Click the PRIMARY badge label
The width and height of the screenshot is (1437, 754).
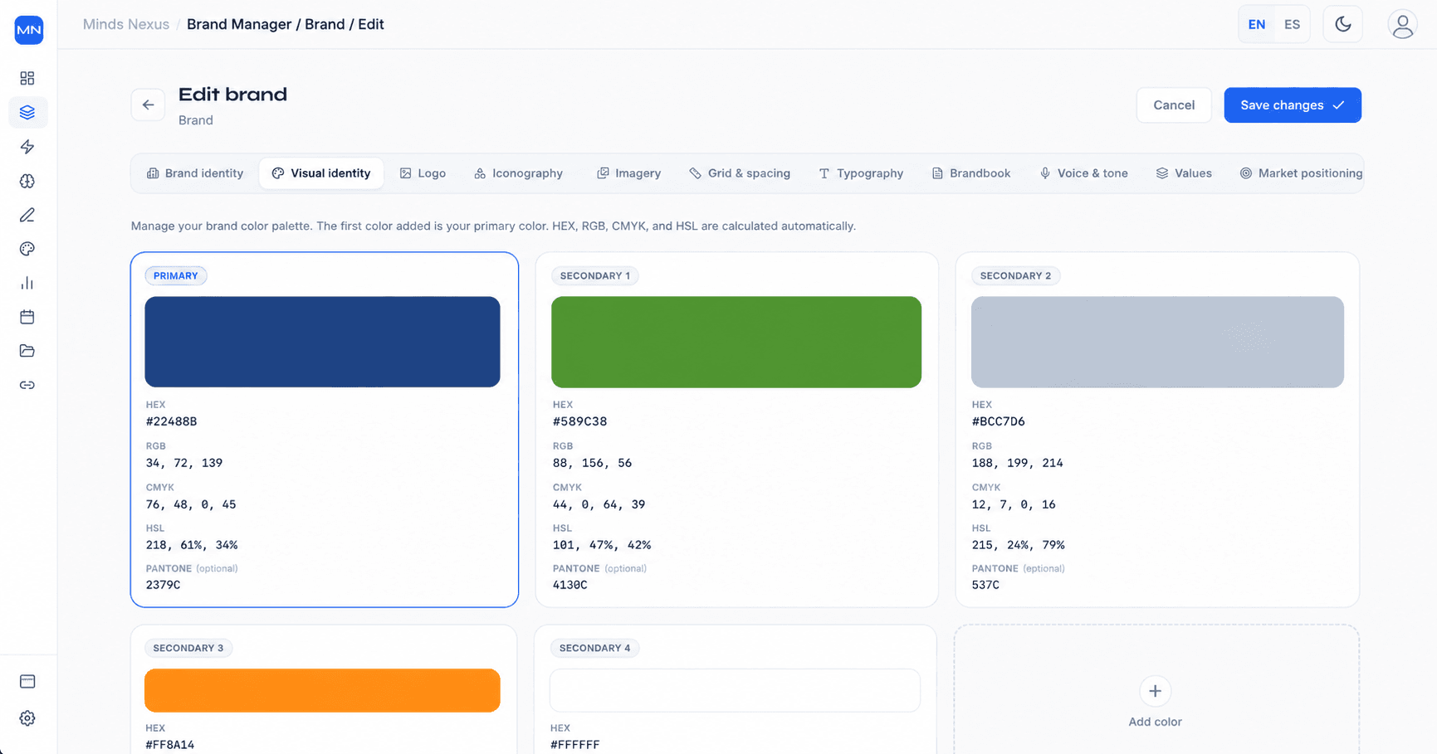pos(176,275)
